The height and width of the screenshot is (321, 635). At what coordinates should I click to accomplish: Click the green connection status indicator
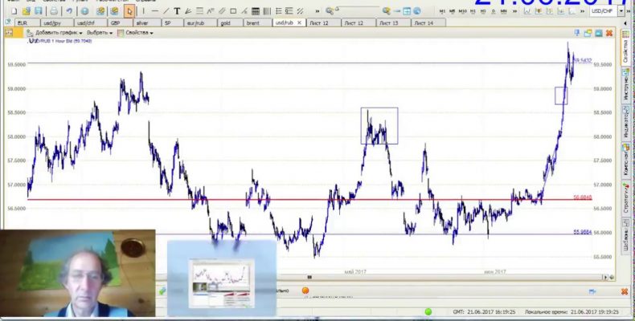428,311
